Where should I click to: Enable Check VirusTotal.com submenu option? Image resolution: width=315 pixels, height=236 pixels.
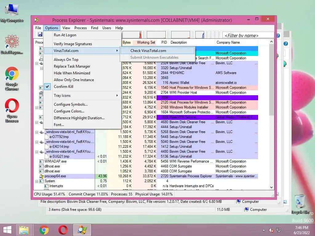pyautogui.click(x=157, y=51)
